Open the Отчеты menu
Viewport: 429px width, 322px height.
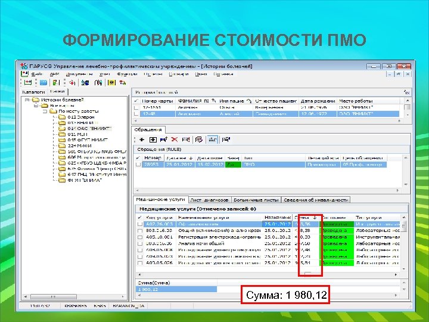pyautogui.click(x=153, y=74)
